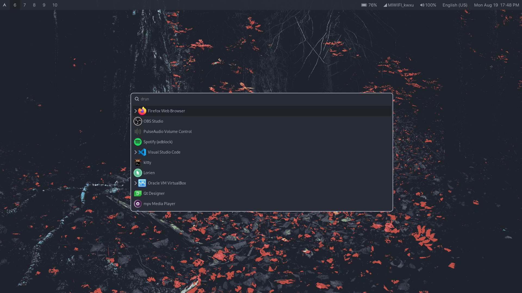Click the English (US) keyboard layout
522x293 pixels.
[455, 5]
